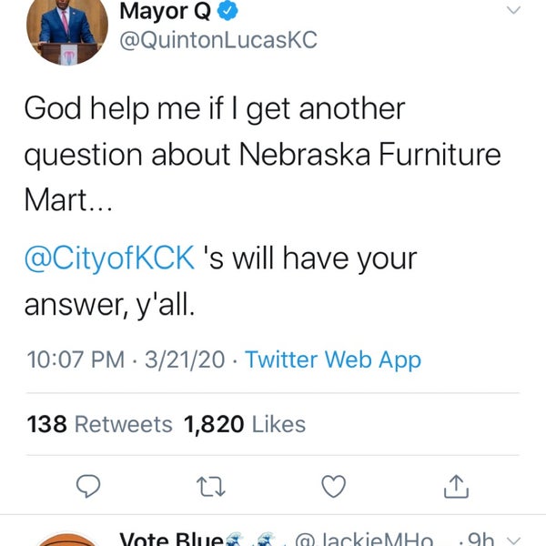Image resolution: width=546 pixels, height=546 pixels.
Task: Tap the 9h timestamp on the reply
Action: (x=479, y=539)
